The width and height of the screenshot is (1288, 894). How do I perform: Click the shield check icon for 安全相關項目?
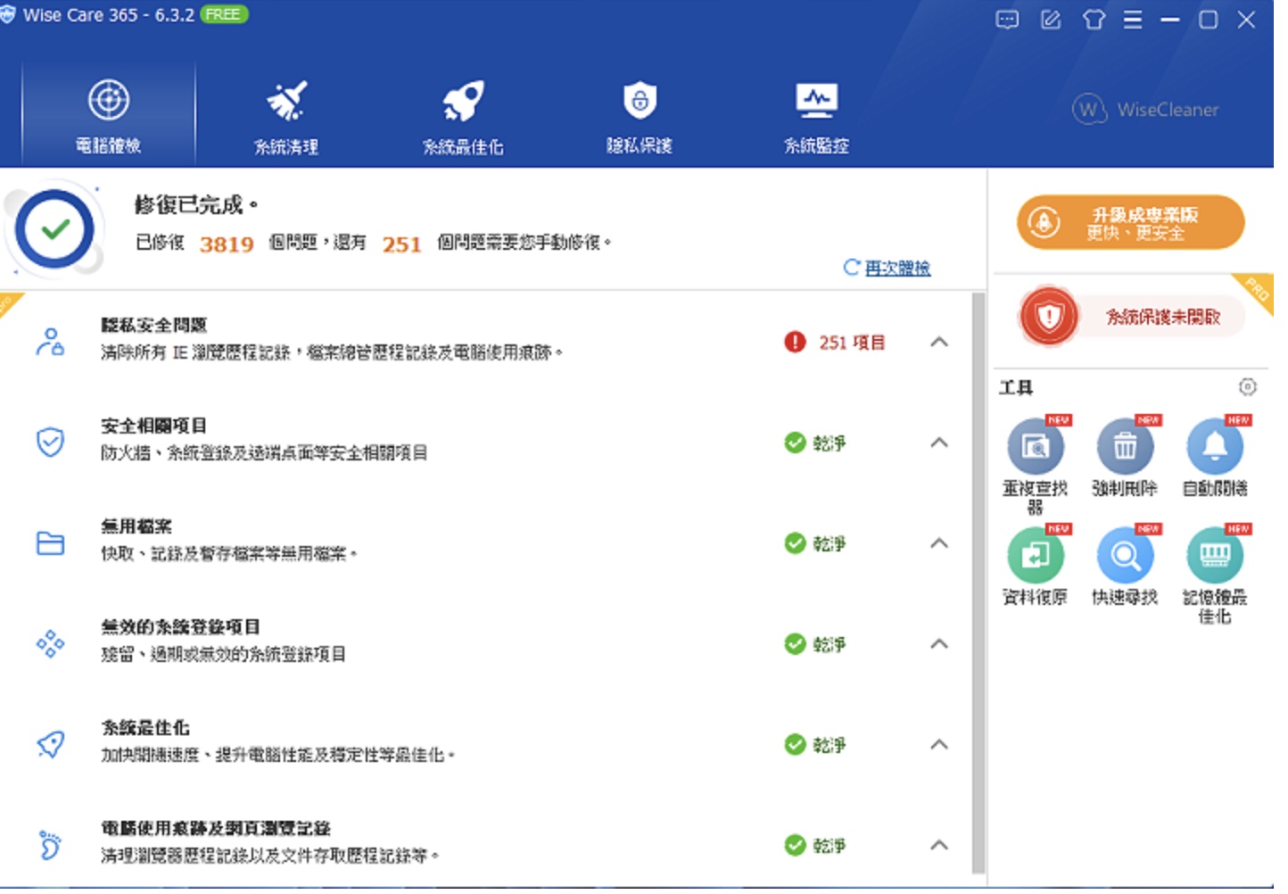pos(50,443)
